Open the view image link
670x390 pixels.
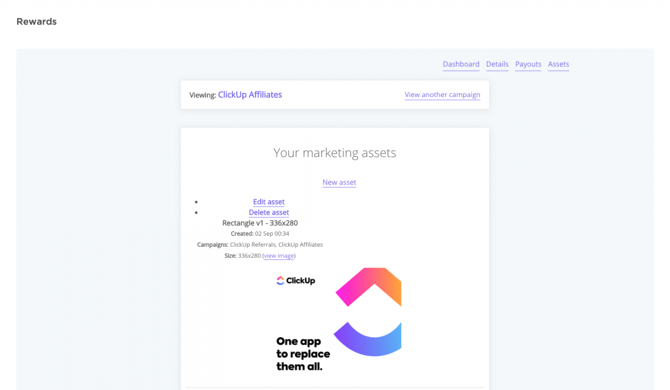coord(279,256)
